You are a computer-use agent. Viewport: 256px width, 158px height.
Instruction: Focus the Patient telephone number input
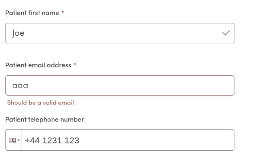point(139,140)
